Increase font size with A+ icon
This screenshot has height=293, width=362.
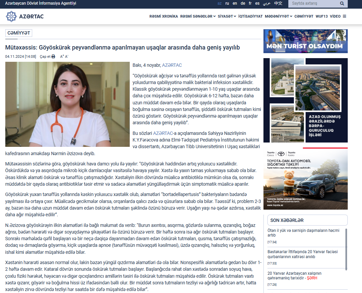(x=62, y=56)
